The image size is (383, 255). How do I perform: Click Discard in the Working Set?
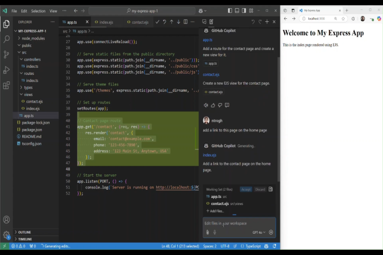click(260, 190)
